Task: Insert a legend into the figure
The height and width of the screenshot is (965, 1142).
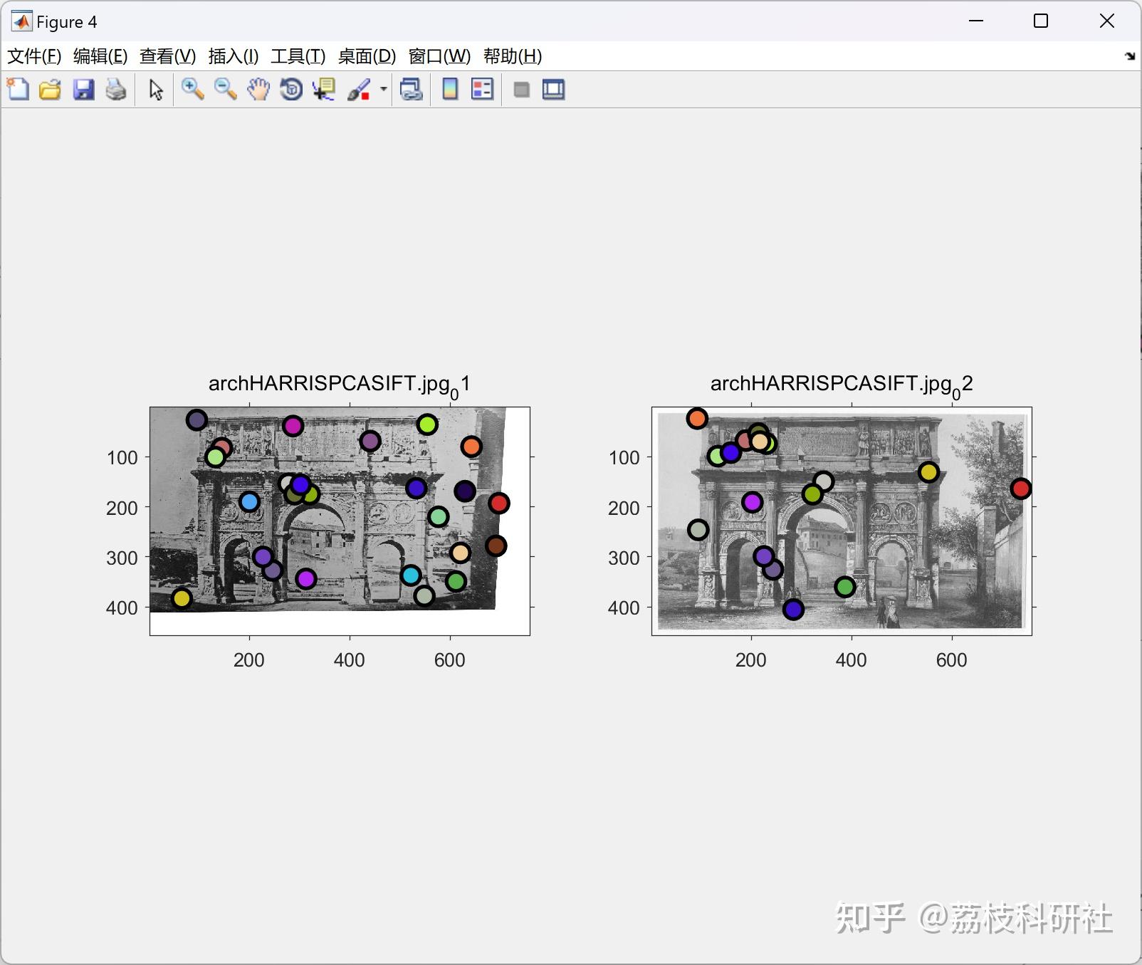Action: point(481,89)
